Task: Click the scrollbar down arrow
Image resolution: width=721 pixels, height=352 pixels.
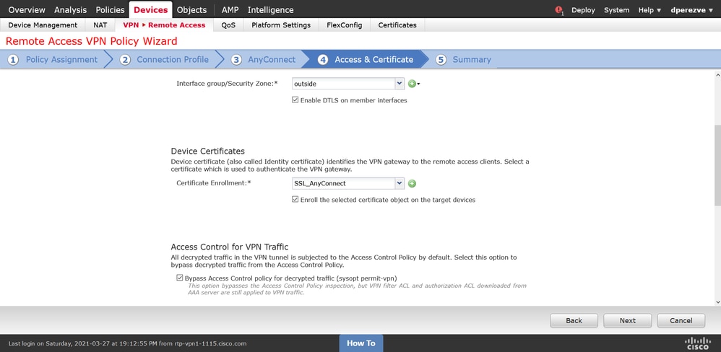Action: 717,302
